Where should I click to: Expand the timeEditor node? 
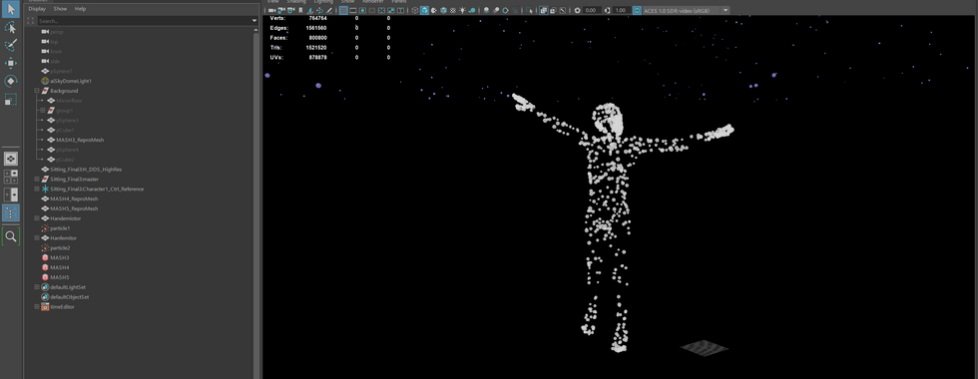pyautogui.click(x=37, y=307)
